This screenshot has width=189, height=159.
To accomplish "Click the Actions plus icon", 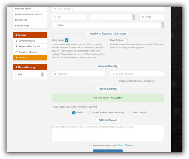I will 16,35.
